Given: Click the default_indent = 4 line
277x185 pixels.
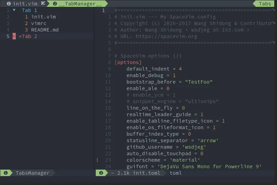Looking at the screenshot, I should [154, 69].
